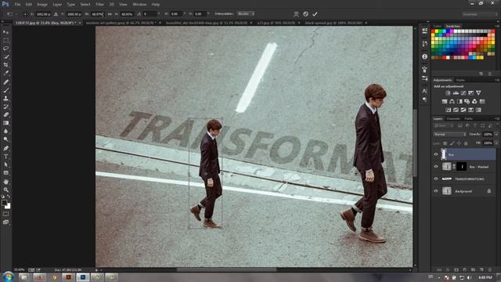
Task: Select the Horizontal Type tool
Action: [5, 157]
